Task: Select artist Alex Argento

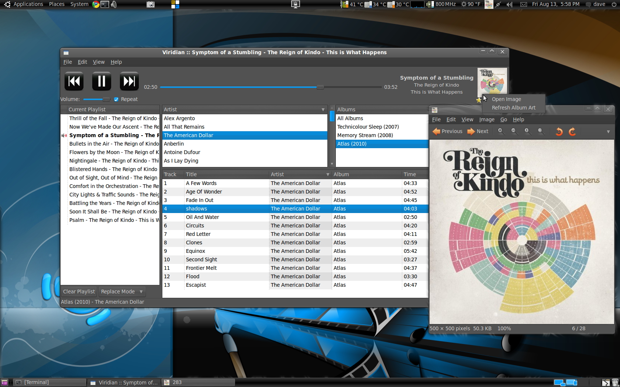Action: coord(245,118)
